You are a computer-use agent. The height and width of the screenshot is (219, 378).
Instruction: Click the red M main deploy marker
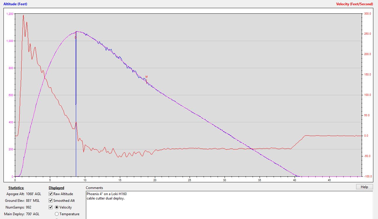[146, 77]
